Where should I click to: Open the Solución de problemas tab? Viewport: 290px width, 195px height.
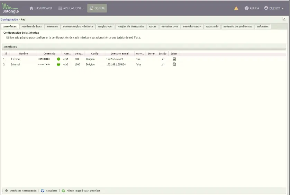tap(238, 26)
